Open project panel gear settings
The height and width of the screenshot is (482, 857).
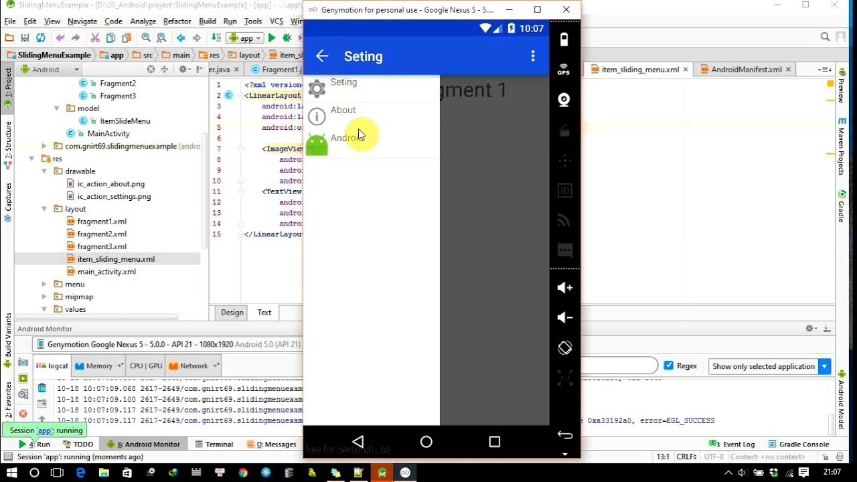pos(183,70)
